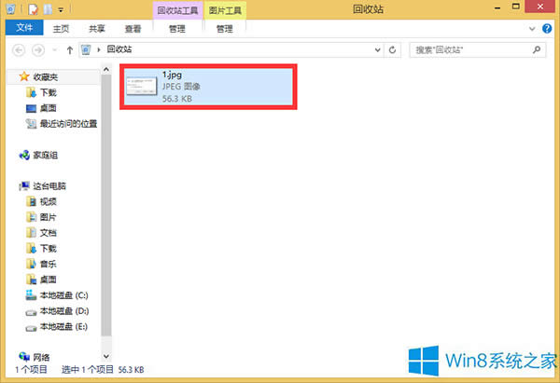Screen dimensions: 560x383
Task: Select 收藏夹 in navigation pane
Action: coord(46,76)
